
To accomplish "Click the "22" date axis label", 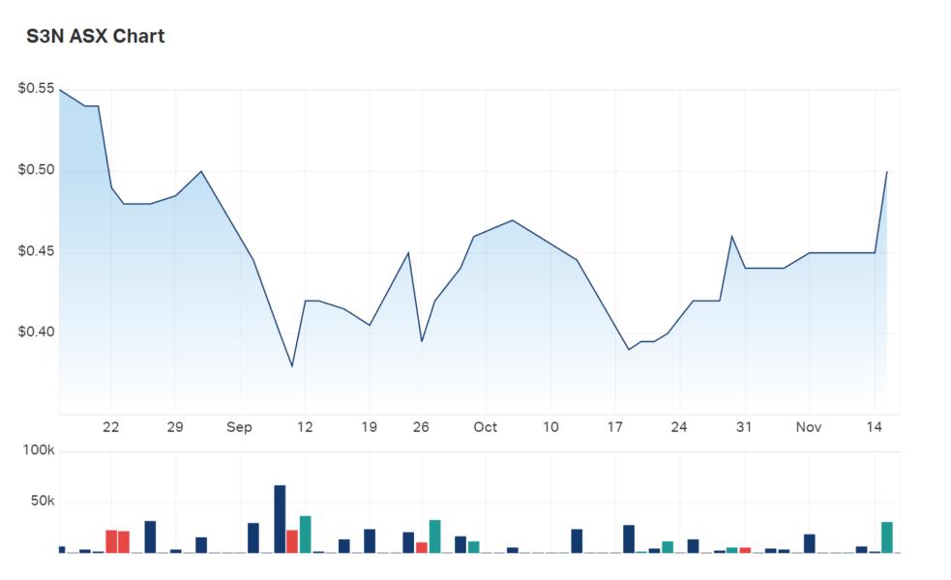I will pyautogui.click(x=111, y=427).
